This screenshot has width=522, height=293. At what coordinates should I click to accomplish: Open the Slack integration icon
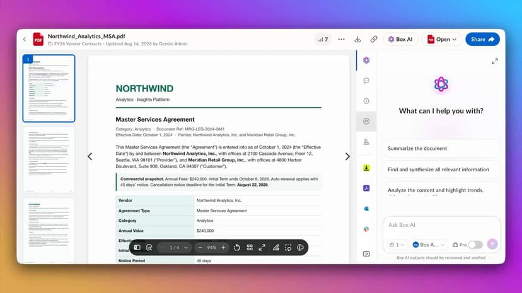[x=366, y=229]
